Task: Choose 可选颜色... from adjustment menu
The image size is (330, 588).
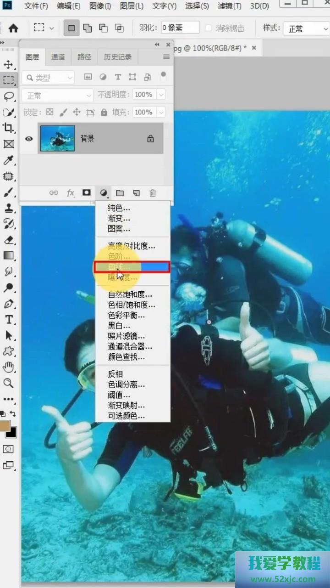Action: tap(126, 416)
